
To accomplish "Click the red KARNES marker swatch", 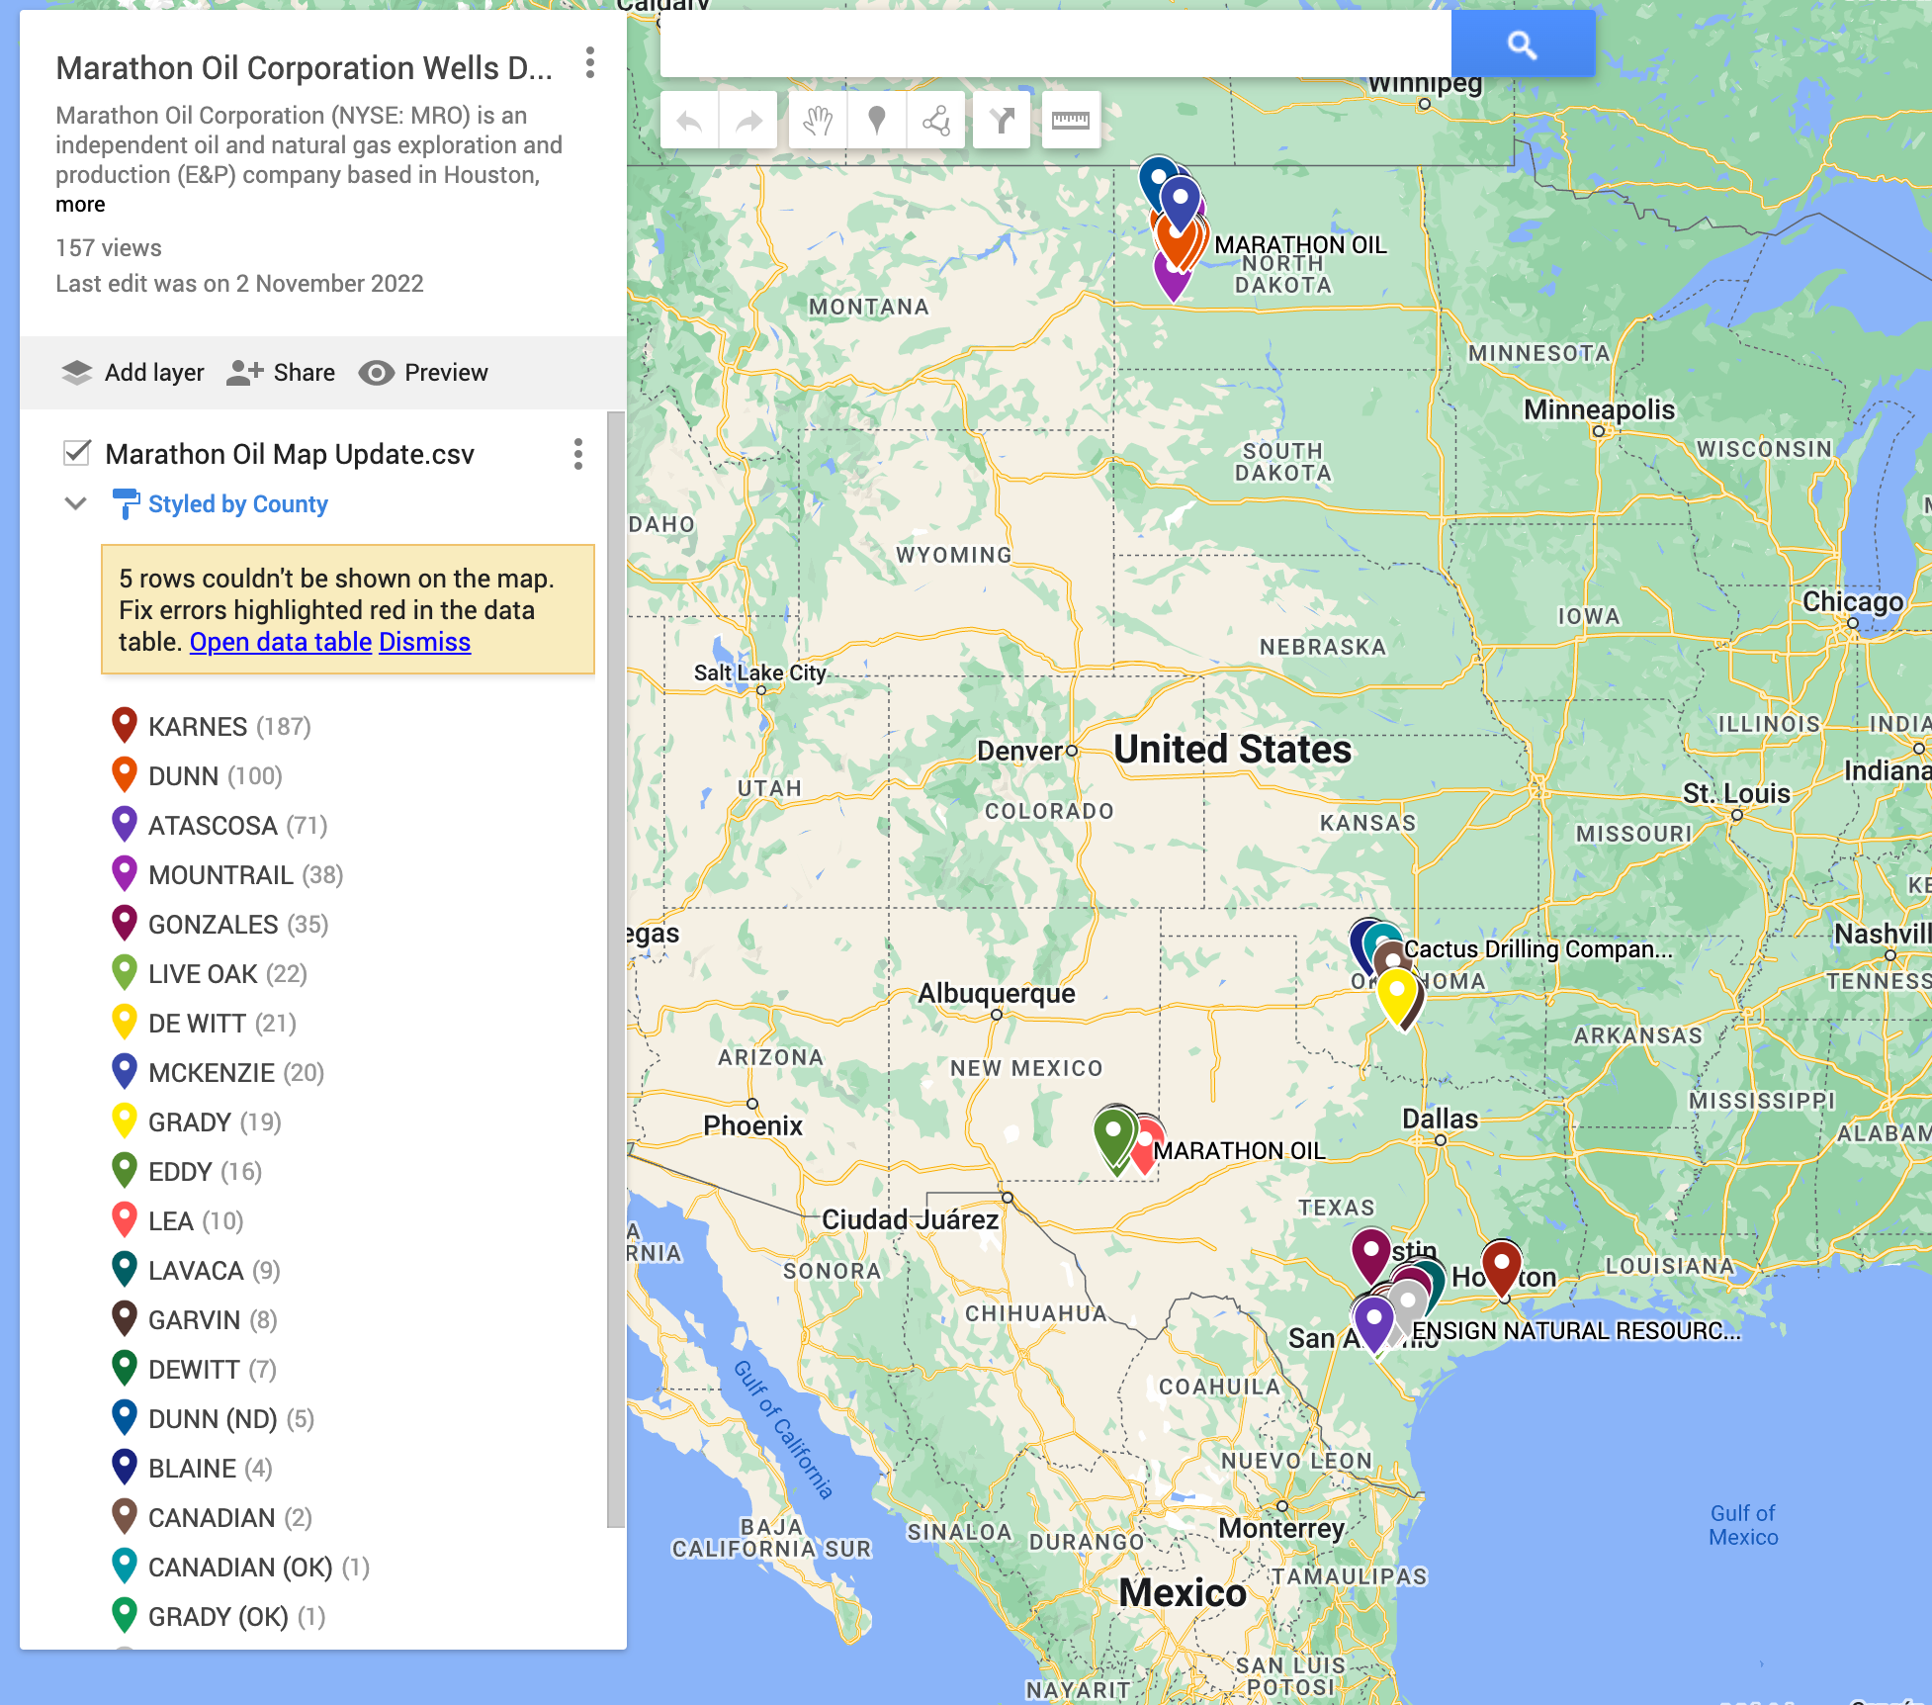I will tap(125, 726).
